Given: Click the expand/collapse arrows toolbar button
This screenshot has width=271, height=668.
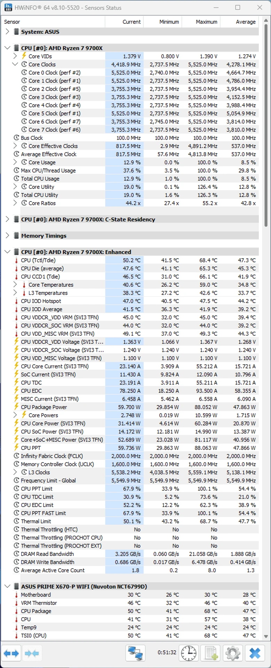Looking at the screenshot, I should 11,653.
